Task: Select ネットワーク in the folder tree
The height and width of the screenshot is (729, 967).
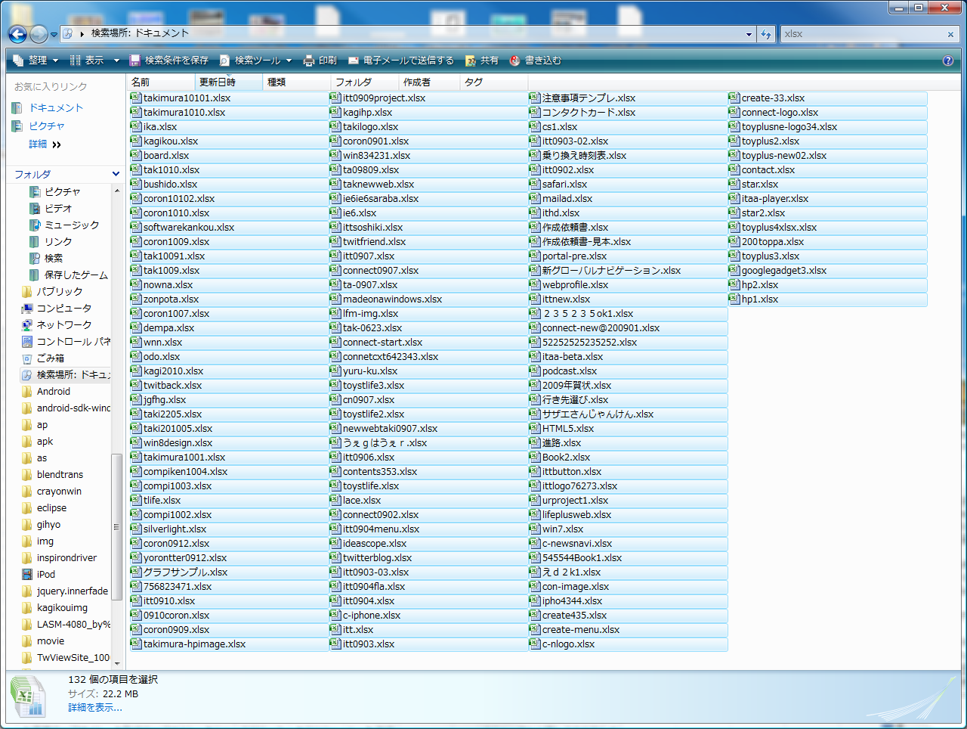Action: tap(64, 325)
